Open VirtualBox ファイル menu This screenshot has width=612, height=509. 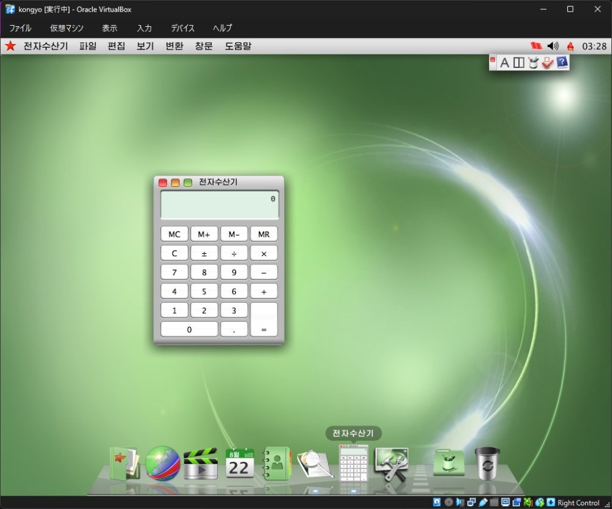(x=20, y=28)
